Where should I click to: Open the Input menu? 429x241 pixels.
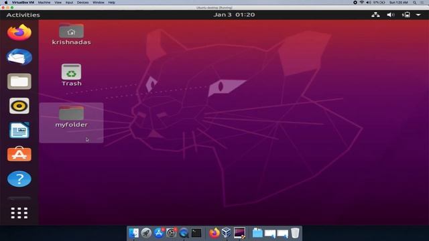69,3
